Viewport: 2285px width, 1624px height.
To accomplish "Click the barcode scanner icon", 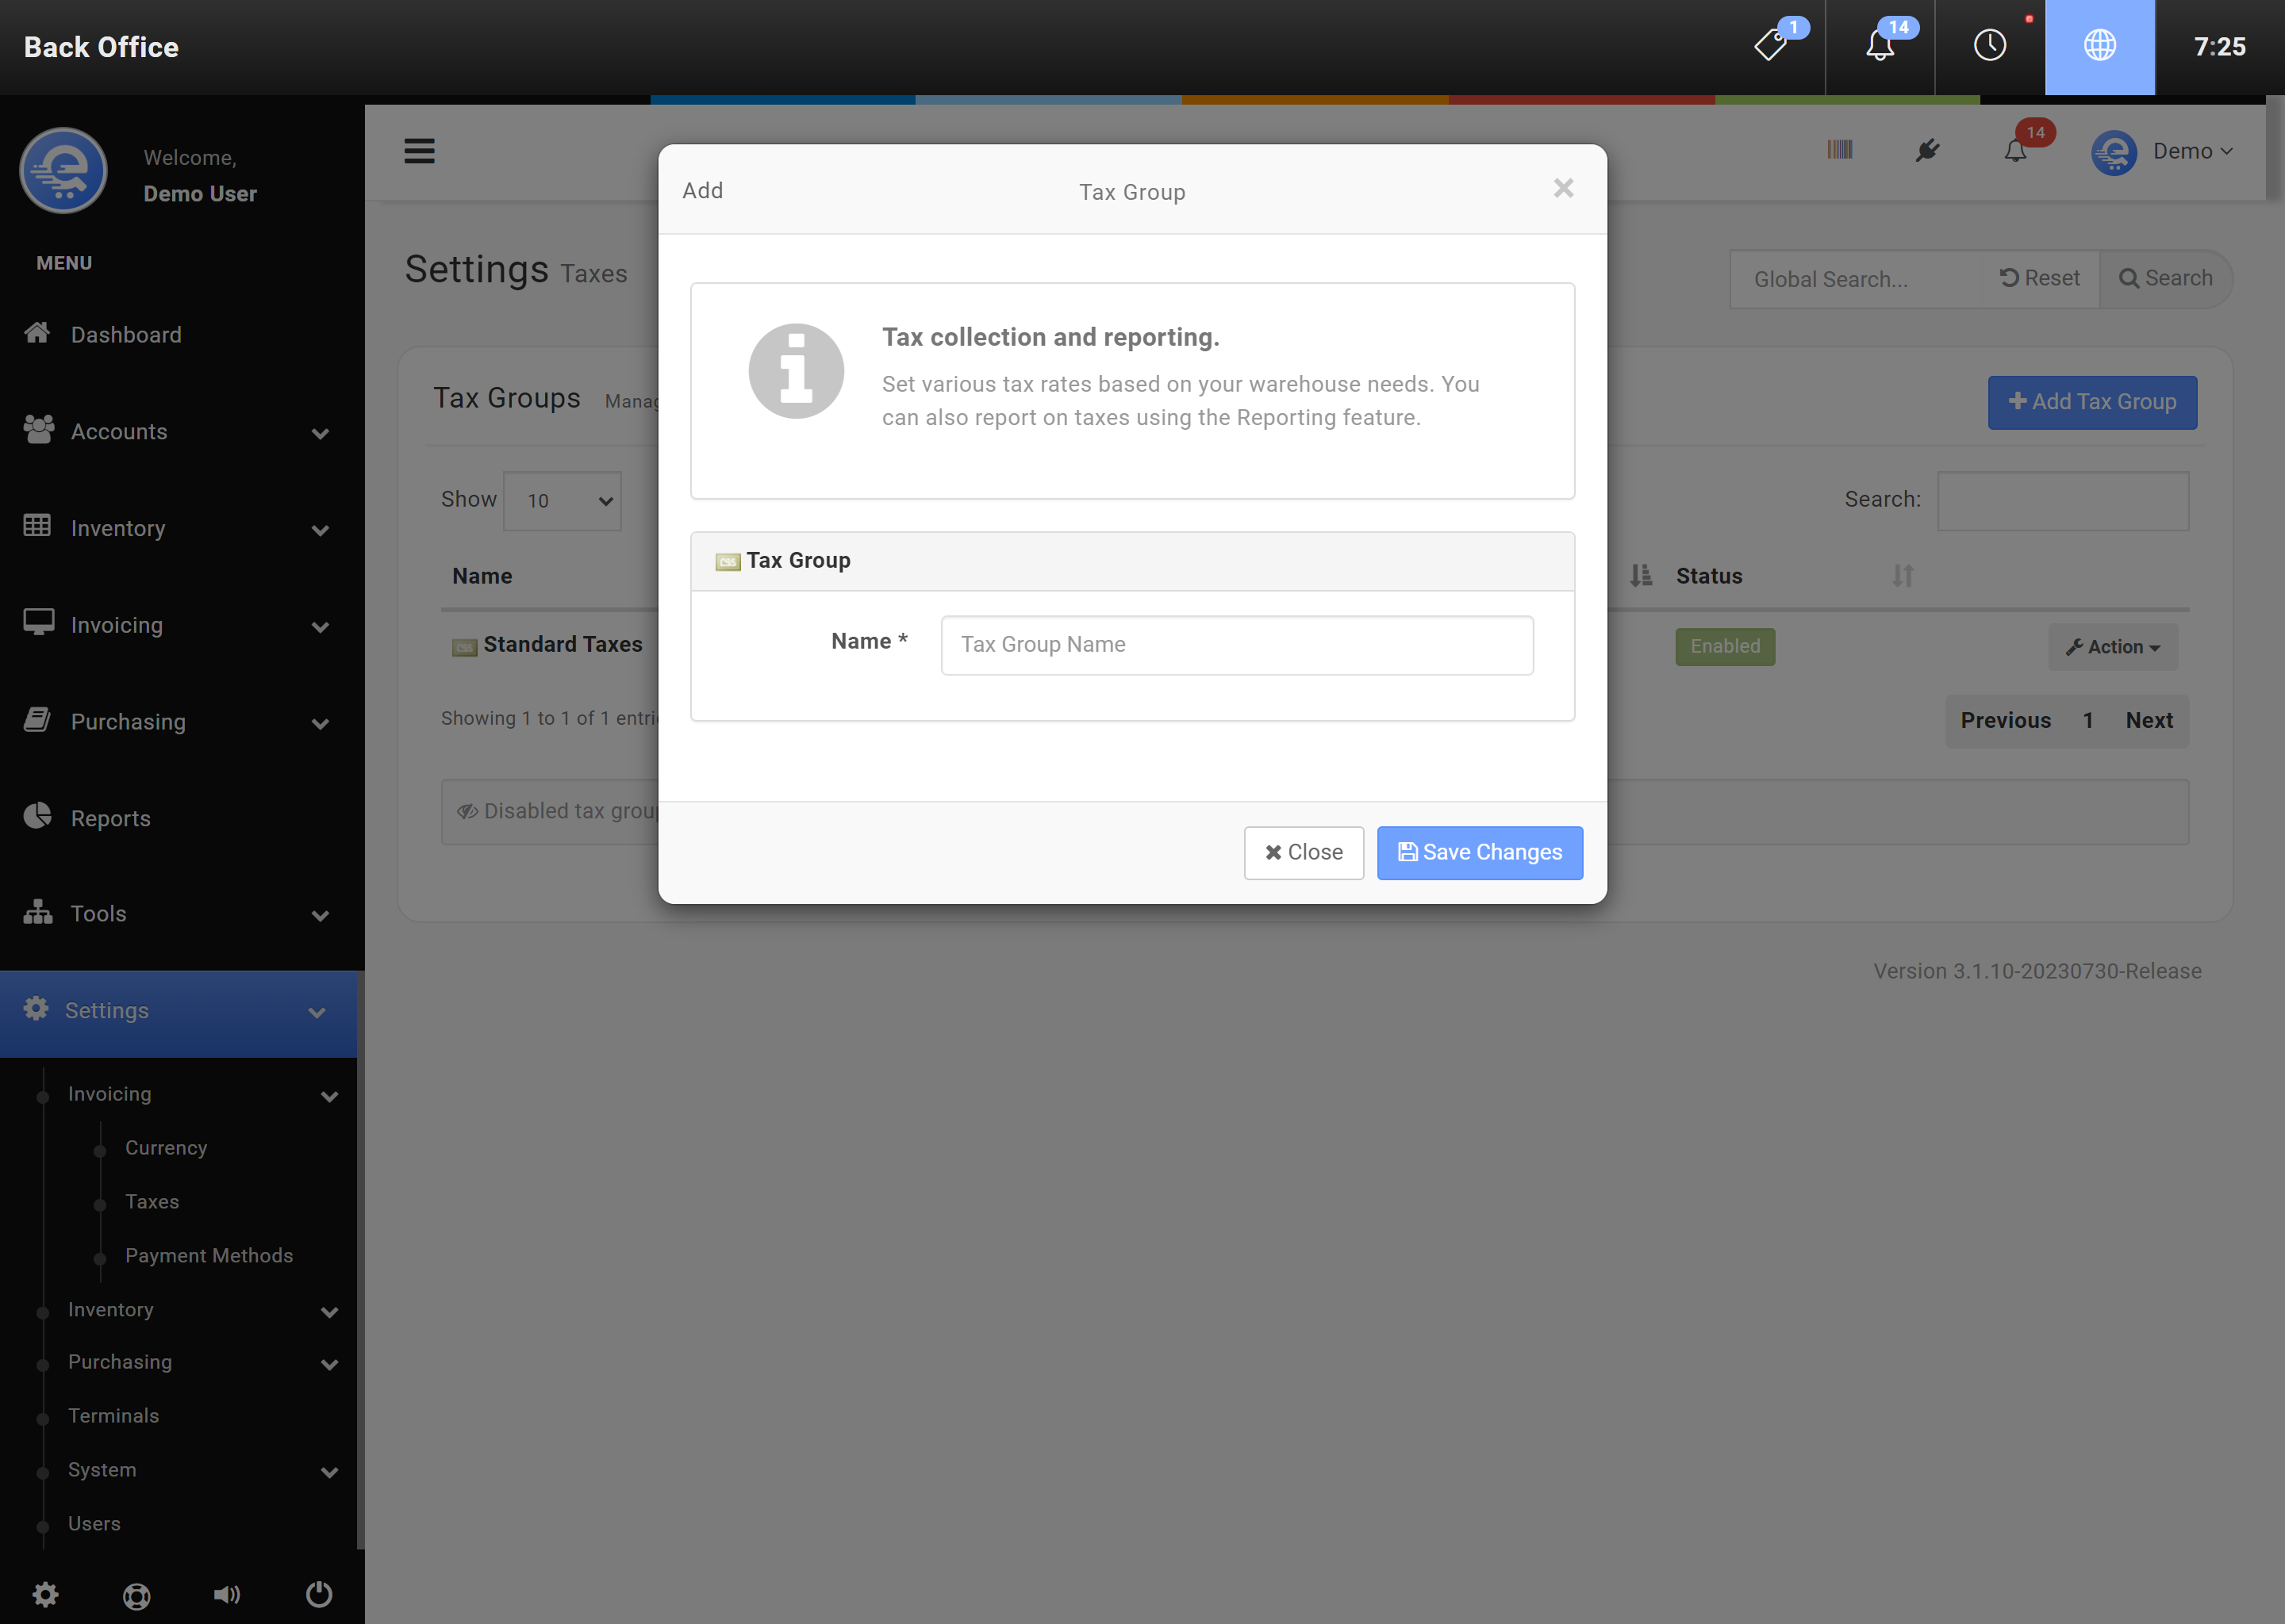I will point(1839,150).
